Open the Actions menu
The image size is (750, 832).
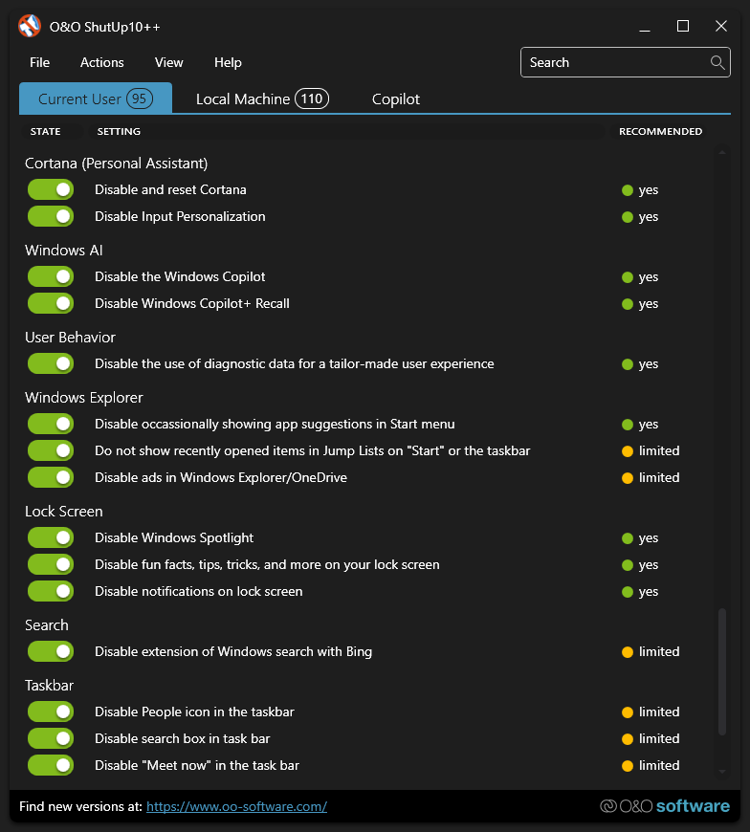(x=102, y=63)
